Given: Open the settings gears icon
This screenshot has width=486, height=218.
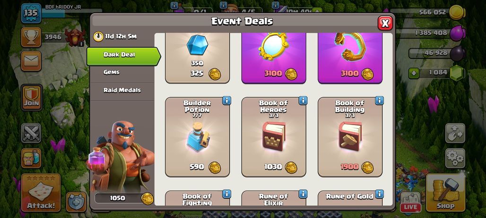Looking at the screenshot, I should [x=455, y=158].
